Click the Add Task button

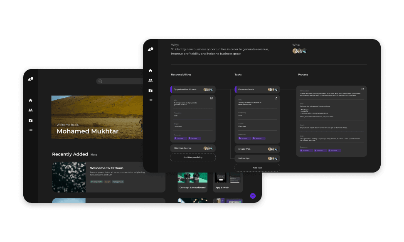click(257, 168)
